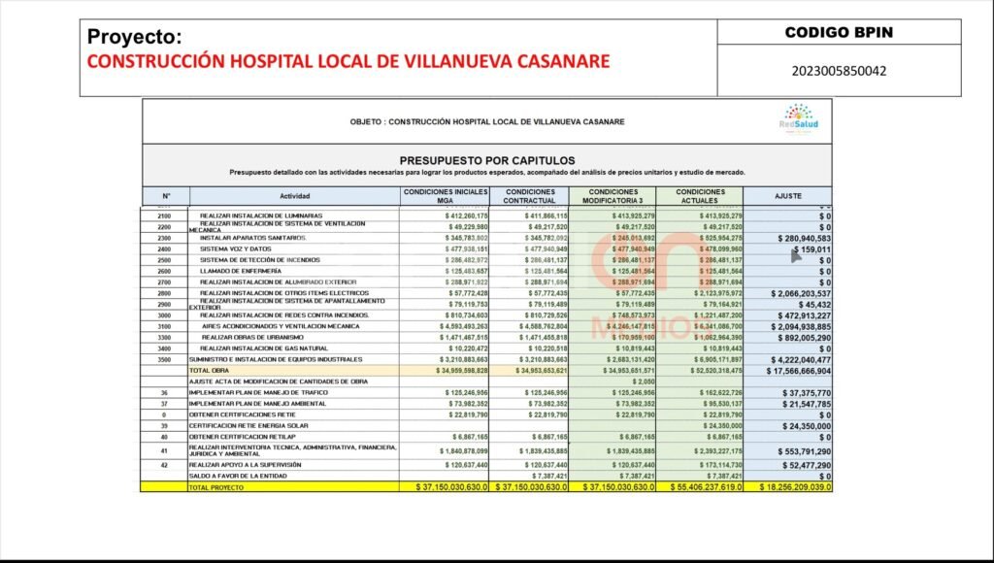The width and height of the screenshot is (994, 563).
Task: Click the 'CONDICIONES ACTUALES' column header
Action: pos(700,196)
